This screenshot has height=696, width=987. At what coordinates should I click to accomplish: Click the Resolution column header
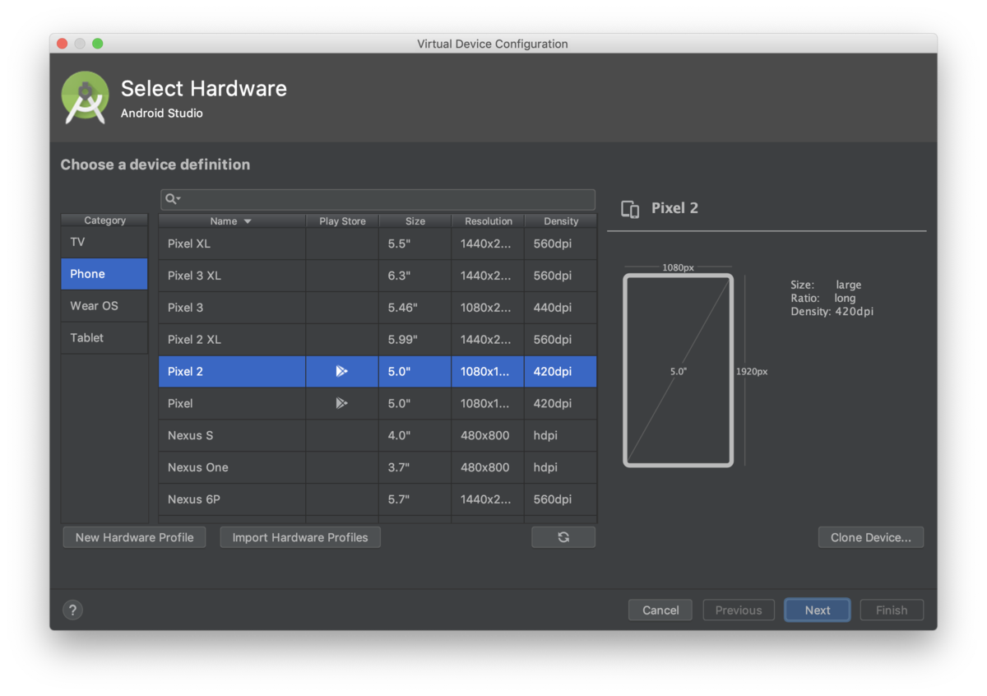click(x=488, y=220)
